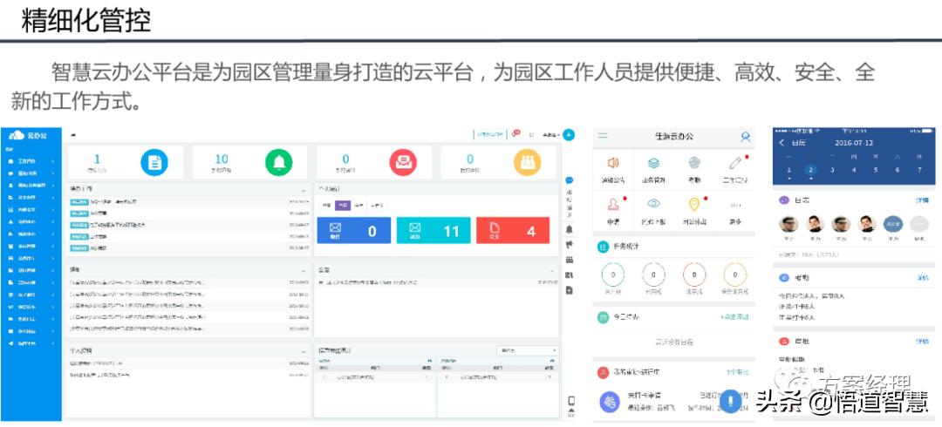Tap the first avatar in the log section
The image size is (942, 427).
pos(788,224)
